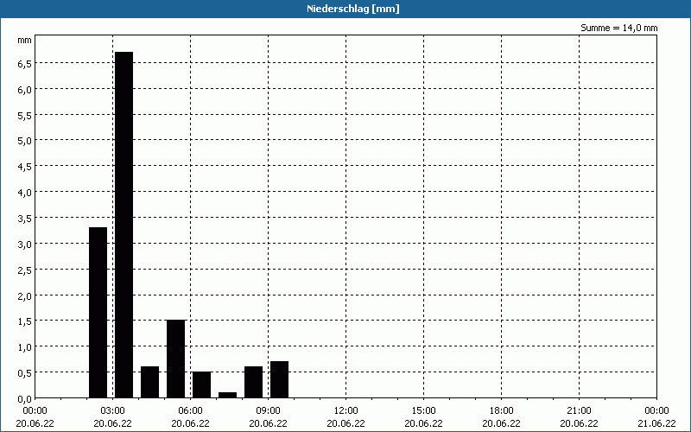Click the 09:00 x-axis time label
691x432 pixels.
pyautogui.click(x=268, y=411)
